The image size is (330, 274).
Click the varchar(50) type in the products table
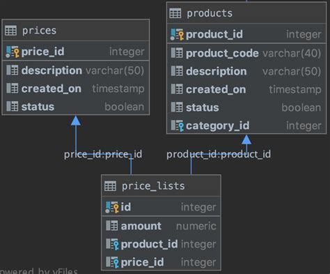292,72
